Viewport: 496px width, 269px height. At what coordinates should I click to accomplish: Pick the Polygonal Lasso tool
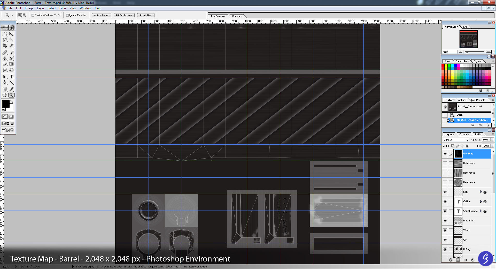pos(5,40)
